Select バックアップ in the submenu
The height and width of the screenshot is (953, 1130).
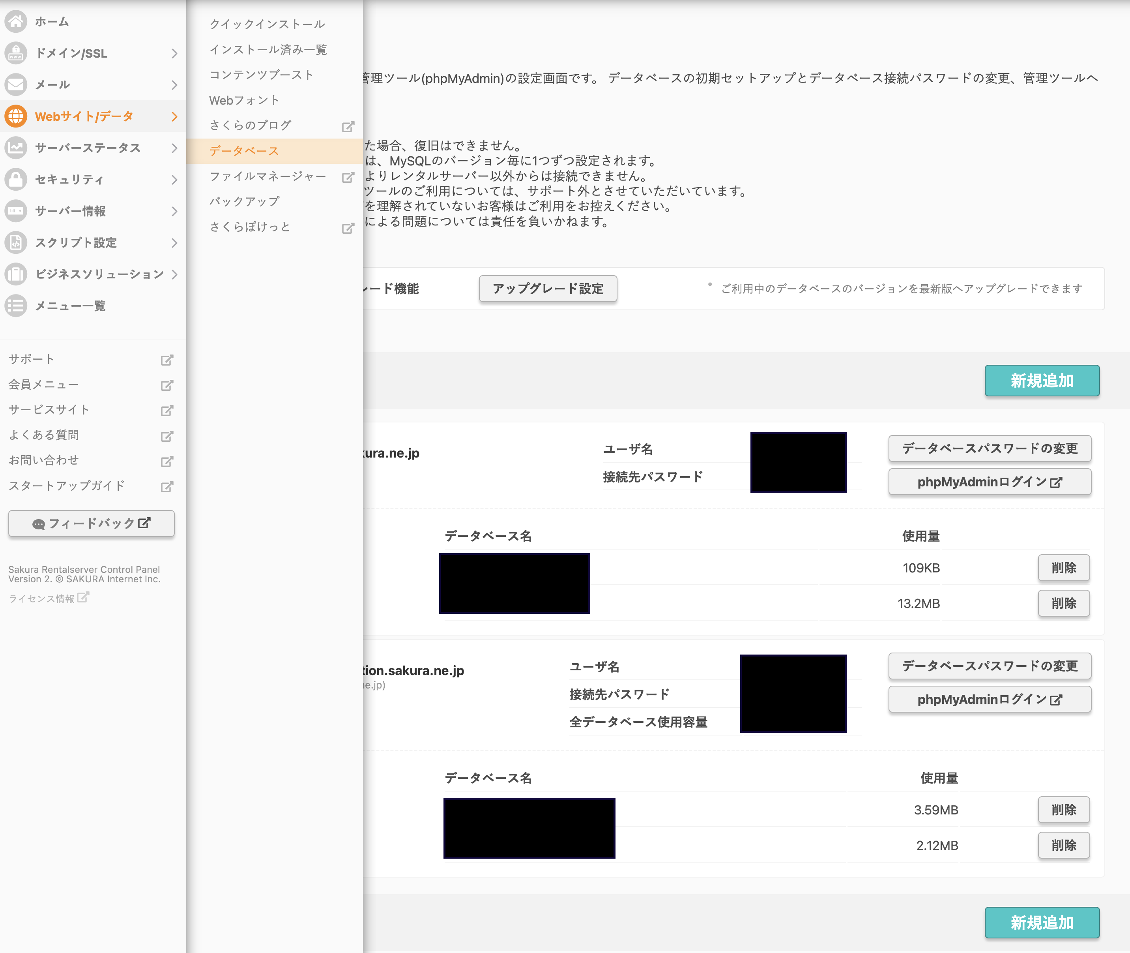(x=245, y=201)
